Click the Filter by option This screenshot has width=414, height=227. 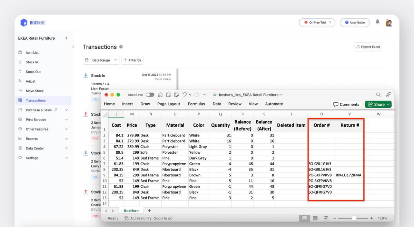point(132,60)
